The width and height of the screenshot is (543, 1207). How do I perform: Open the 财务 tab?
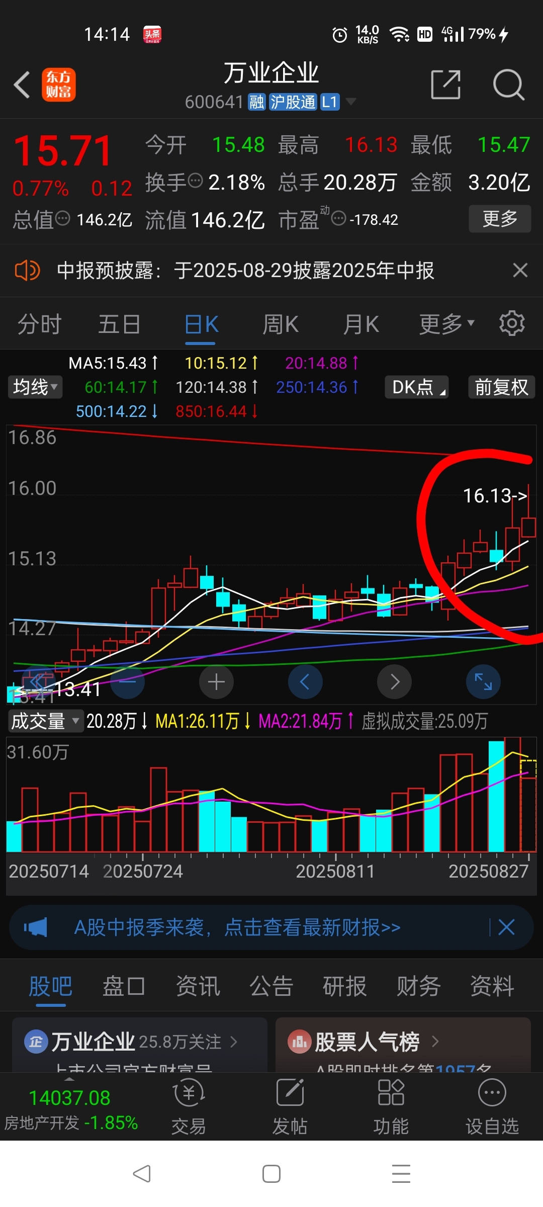click(418, 986)
